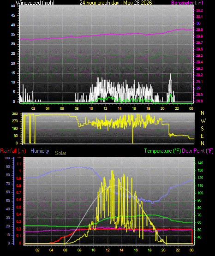Click the 06 hour marker on bottom chart
This screenshot has height=256, width=215.
(x=65, y=250)
